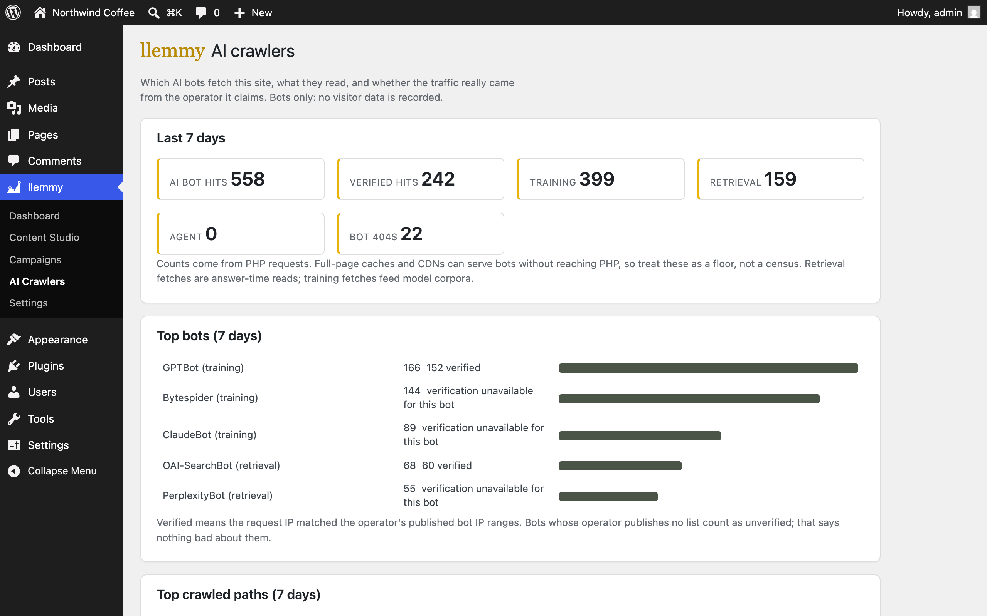Click the plus icon next to New
Image resolution: width=987 pixels, height=616 pixels.
239,13
